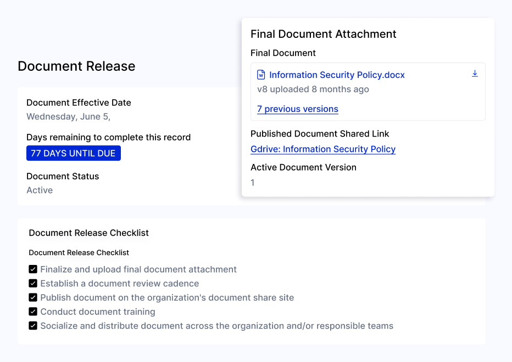The image size is (512, 362).
Task: Open the Information Security Policy.docx link
Action: pos(337,75)
